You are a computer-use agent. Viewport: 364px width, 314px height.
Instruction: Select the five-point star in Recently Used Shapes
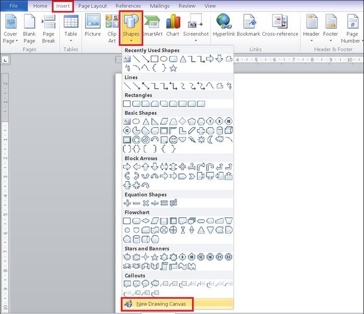[x=173, y=68]
